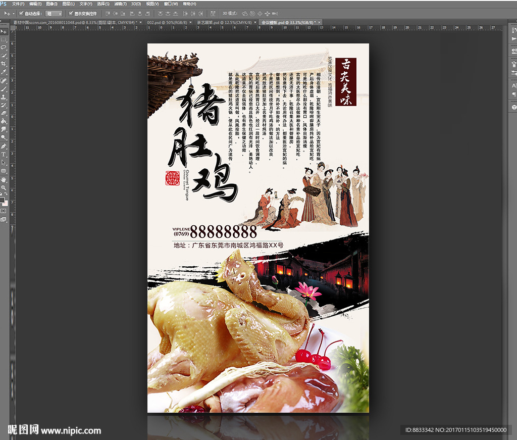
Task: Switch to the sccnn.com_201608011048.psd tab
Action: pos(75,22)
